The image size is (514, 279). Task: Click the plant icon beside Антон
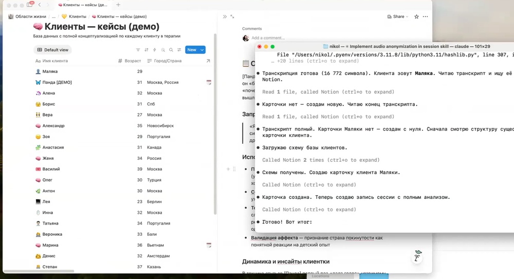38,191
